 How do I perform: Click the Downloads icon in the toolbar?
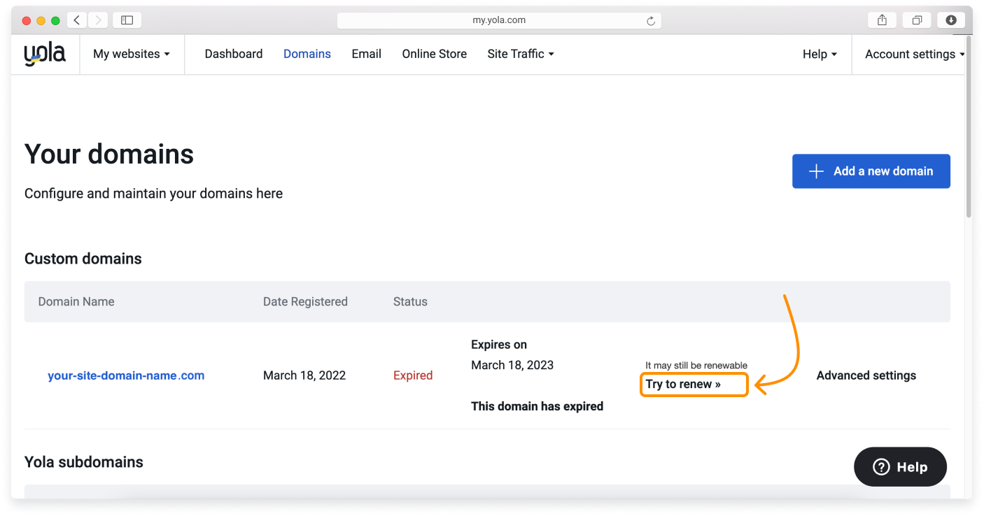[x=950, y=20]
